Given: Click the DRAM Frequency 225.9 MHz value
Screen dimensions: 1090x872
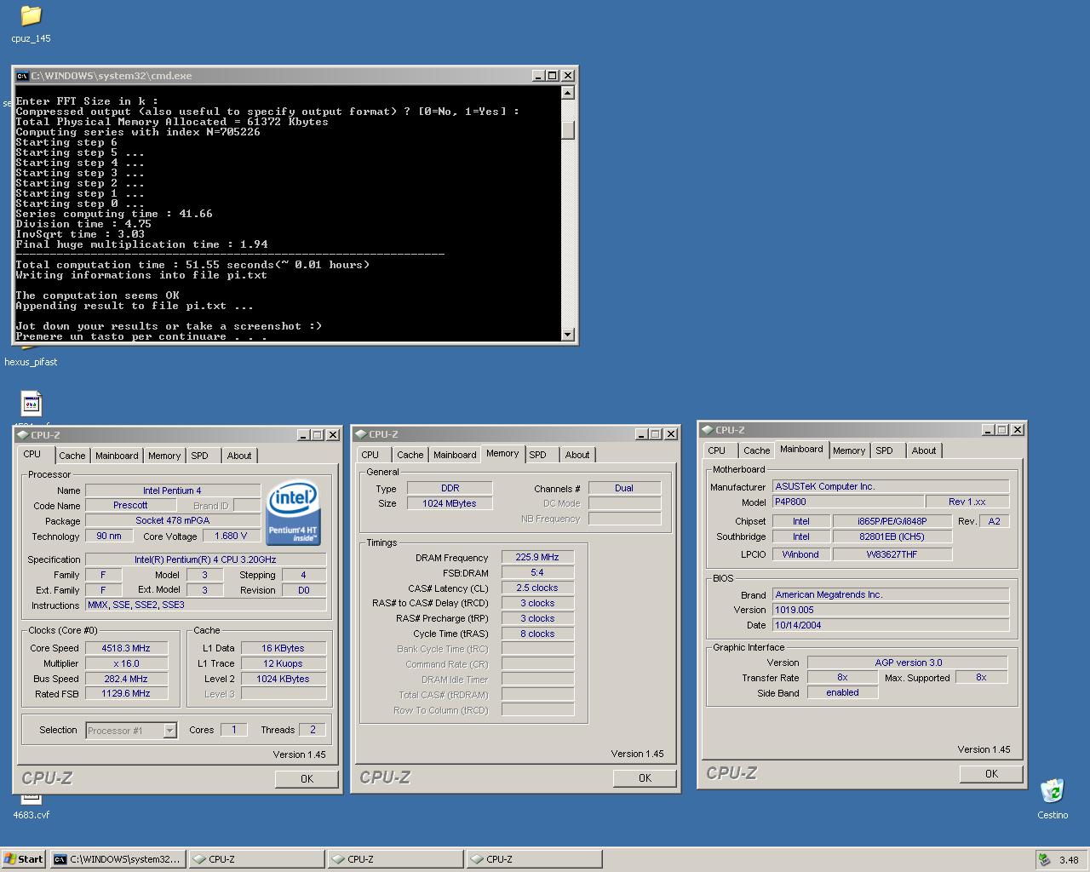Looking at the screenshot, I should (x=537, y=557).
